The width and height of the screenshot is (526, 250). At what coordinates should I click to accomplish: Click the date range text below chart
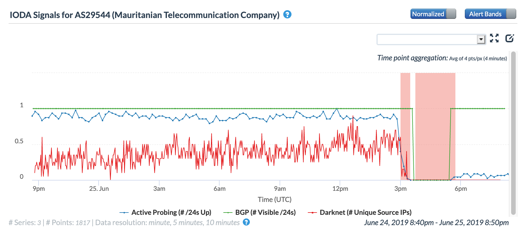tap(436, 223)
